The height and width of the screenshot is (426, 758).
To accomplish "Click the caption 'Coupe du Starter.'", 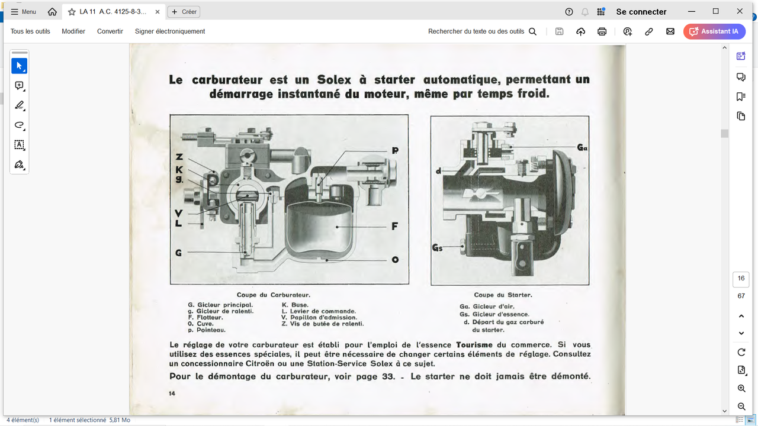I will [503, 295].
